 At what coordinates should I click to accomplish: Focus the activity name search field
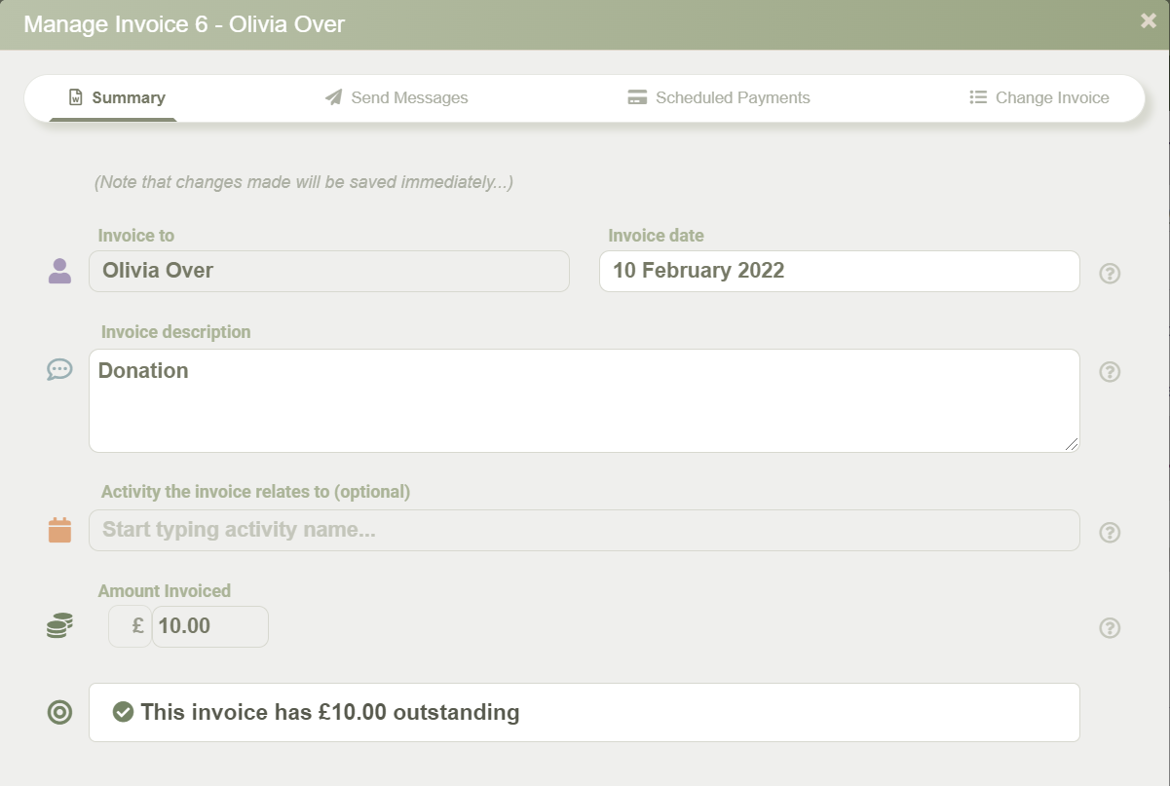584,531
